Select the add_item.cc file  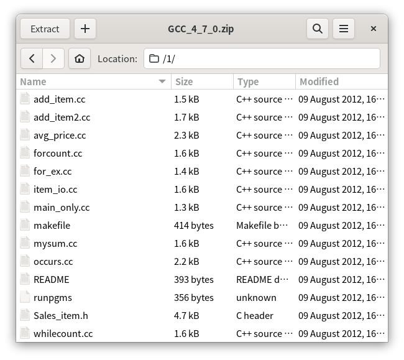click(x=60, y=99)
